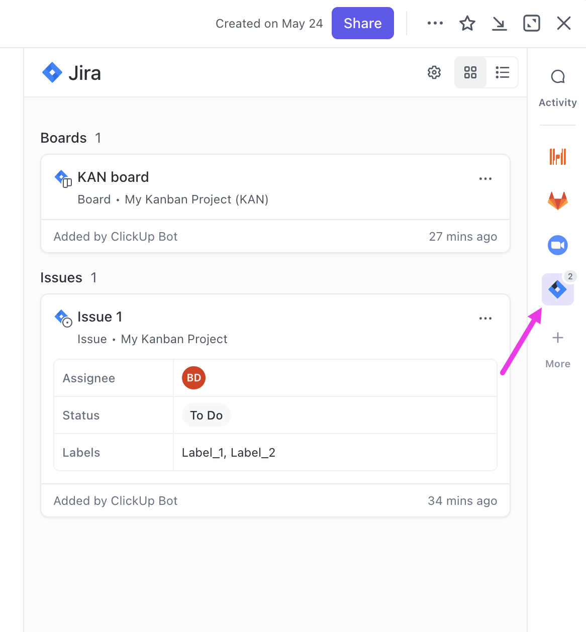Minimize task using the down-arrow icon
Viewport: 586px width, 632px height.
coord(499,23)
